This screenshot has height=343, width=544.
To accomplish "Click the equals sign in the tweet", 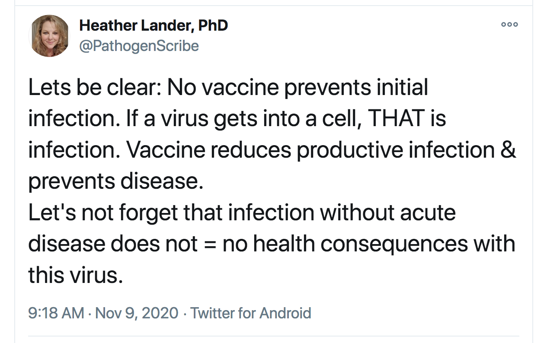I will (209, 245).
